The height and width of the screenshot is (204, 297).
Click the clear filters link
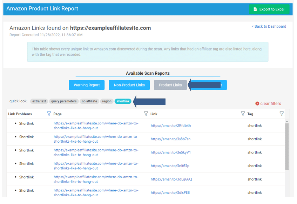pos(270,104)
